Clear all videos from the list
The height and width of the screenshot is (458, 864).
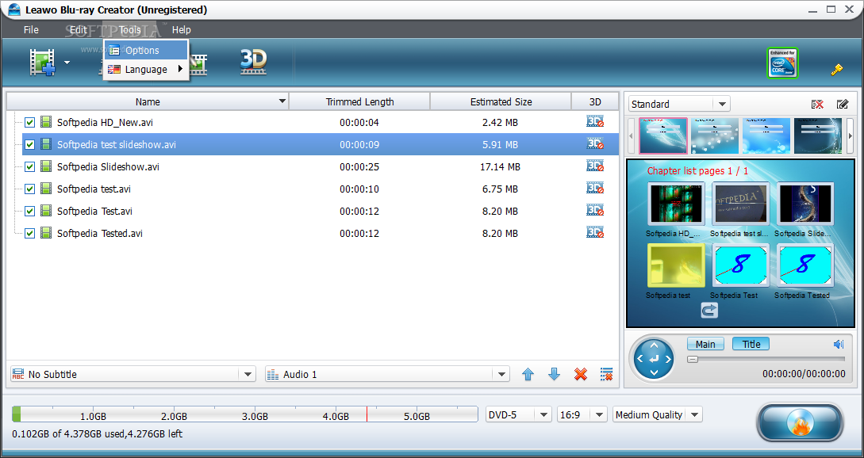coord(607,374)
